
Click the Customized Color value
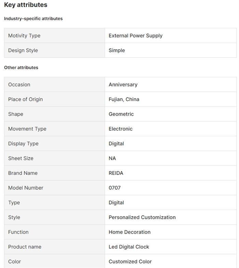point(130,262)
